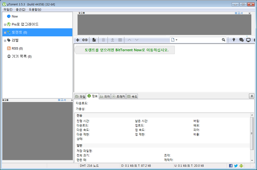Click the remote monitor icon in toolbar
The width and height of the screenshot is (257, 170).
[248, 40]
